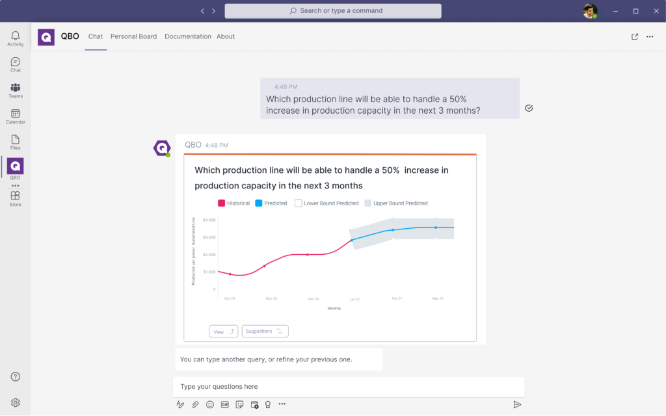The height and width of the screenshot is (416, 666).
Task: Click the attach file paperclip icon
Action: [x=195, y=404]
